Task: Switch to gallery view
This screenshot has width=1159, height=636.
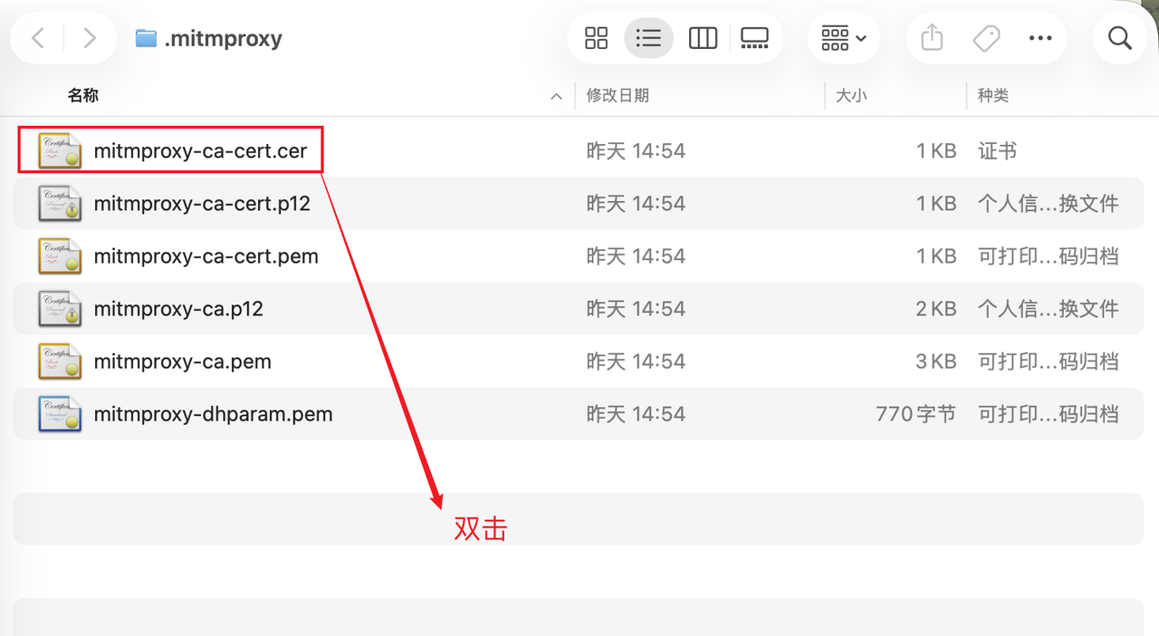Action: [x=754, y=38]
